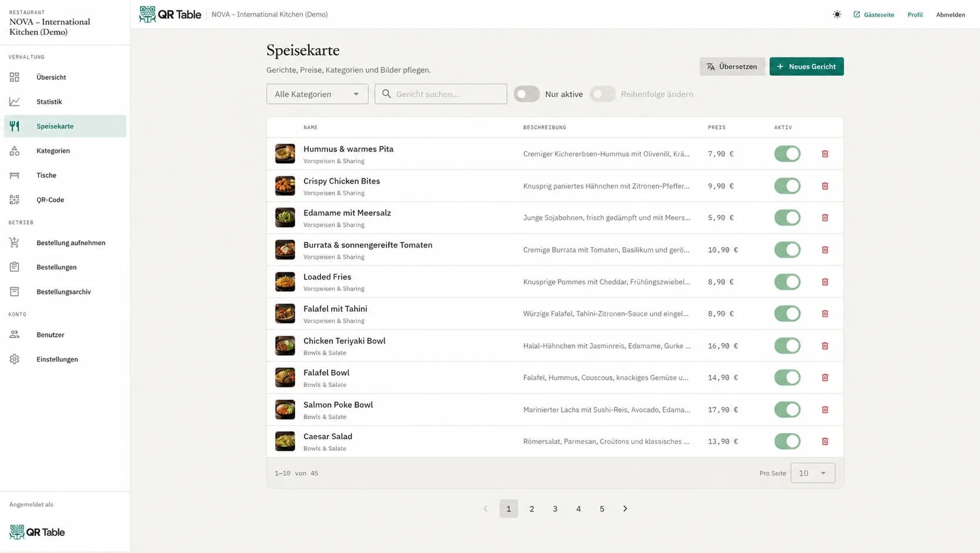Screen dimensions: 980x553
Task: Open the Pro Seite rows dropdown
Action: pos(813,473)
